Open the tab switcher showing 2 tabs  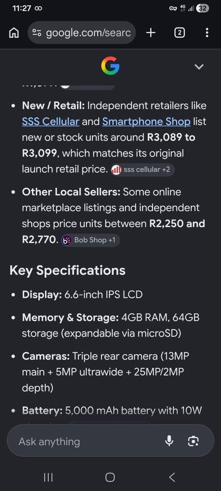pos(179,33)
